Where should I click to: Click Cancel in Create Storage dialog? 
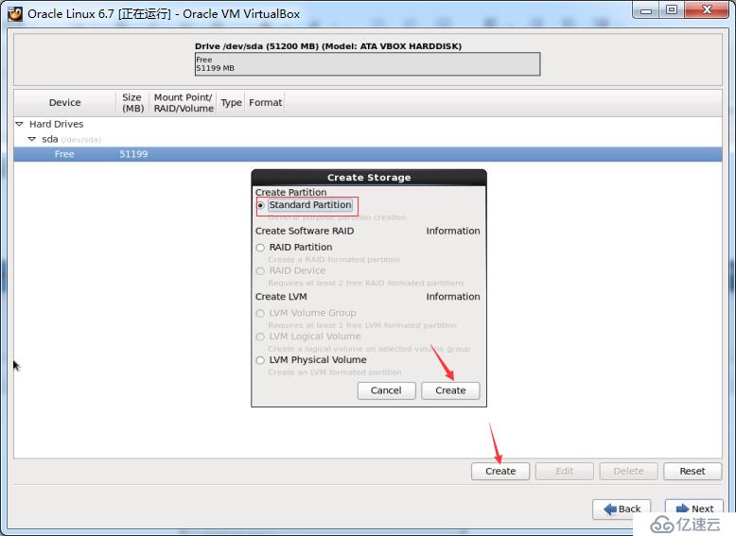pyautogui.click(x=386, y=390)
